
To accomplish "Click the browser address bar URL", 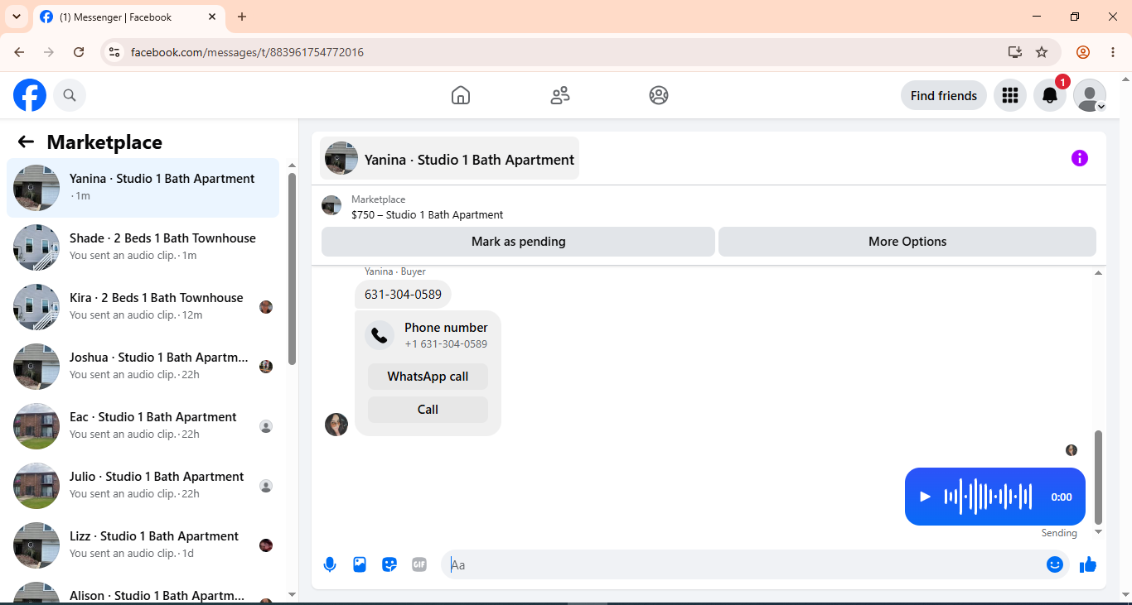I will click(247, 52).
